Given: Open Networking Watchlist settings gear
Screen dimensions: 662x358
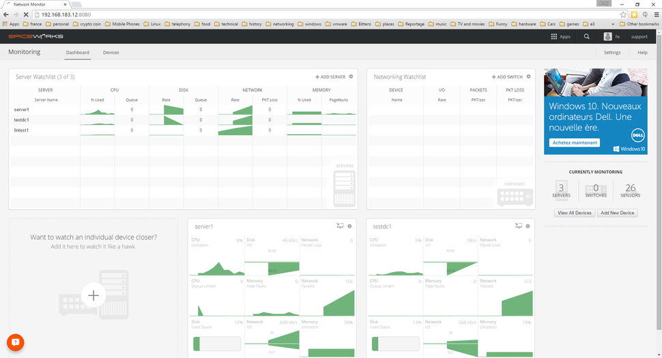Looking at the screenshot, I should point(528,76).
